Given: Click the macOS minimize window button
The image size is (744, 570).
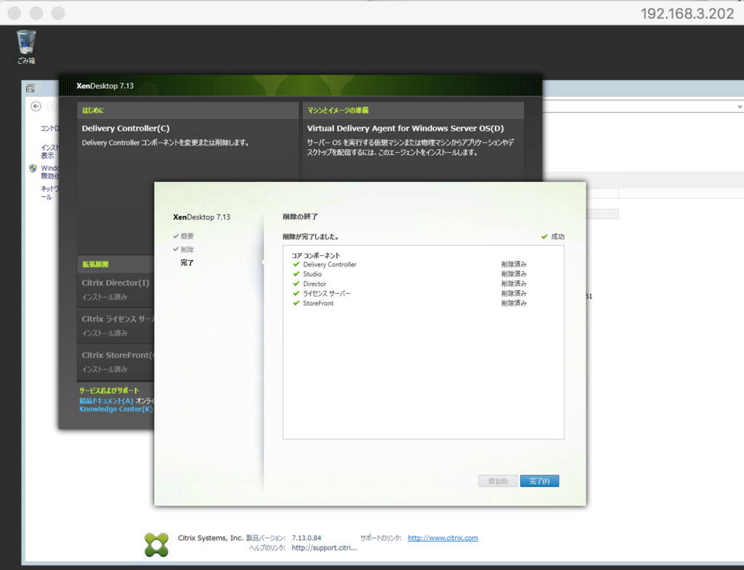Looking at the screenshot, I should click(x=36, y=13).
